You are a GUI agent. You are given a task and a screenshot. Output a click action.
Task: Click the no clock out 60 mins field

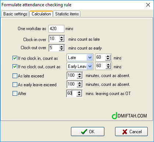pos(100,66)
